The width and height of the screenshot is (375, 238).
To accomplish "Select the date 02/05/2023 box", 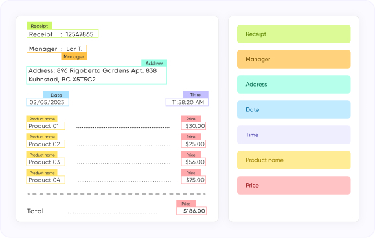I will tap(47, 102).
